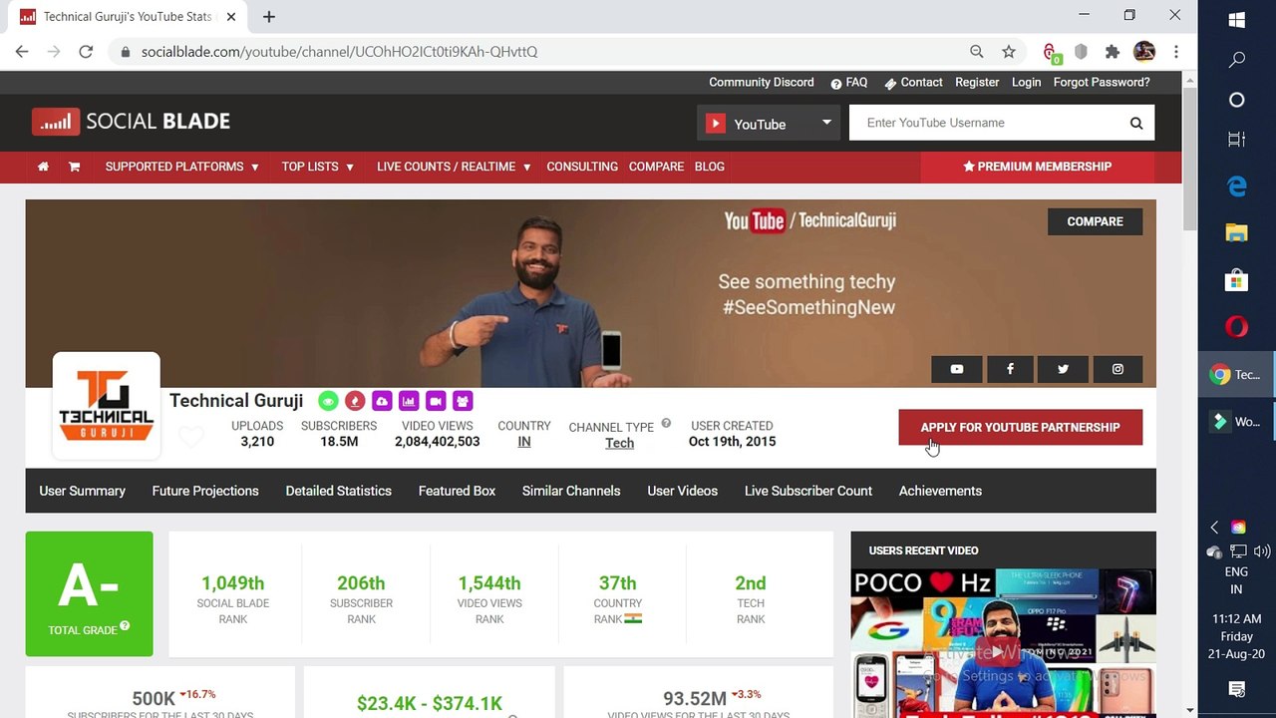
Task: Open the Windows Start menu
Action: (x=1237, y=21)
